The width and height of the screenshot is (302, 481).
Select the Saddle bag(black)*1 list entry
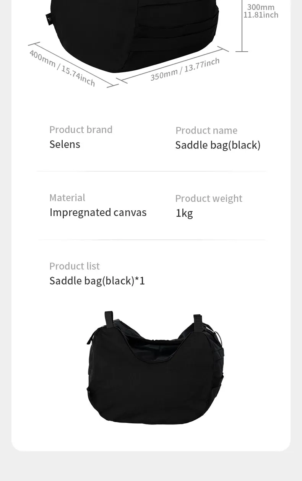(97, 281)
